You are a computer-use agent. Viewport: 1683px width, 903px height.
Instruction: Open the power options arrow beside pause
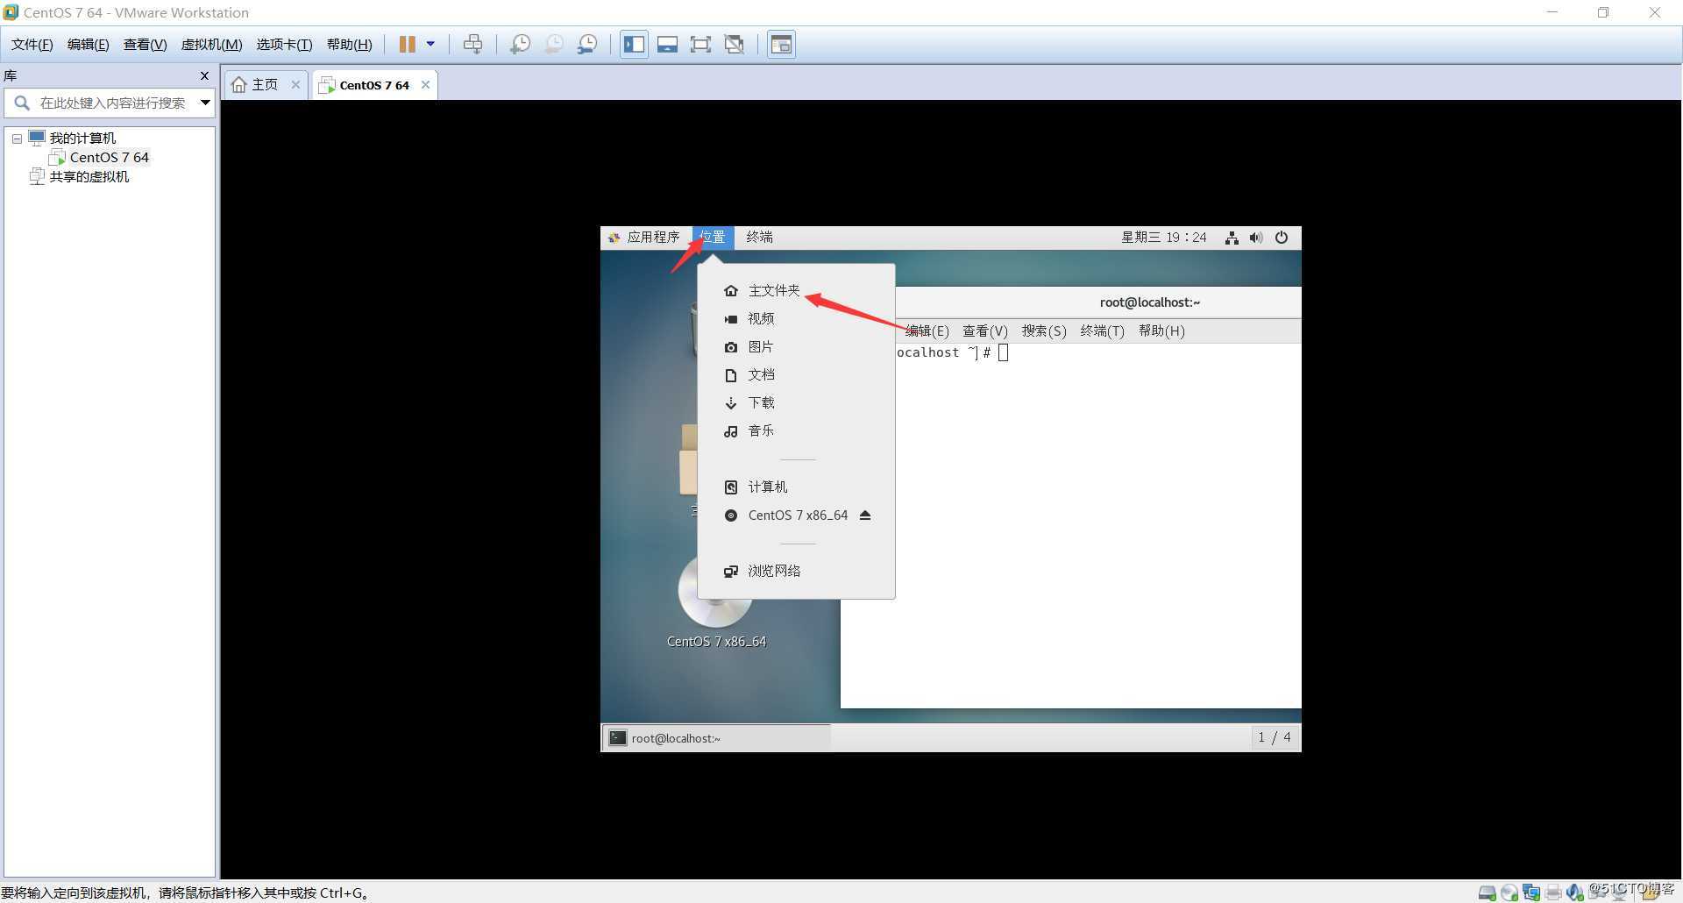(430, 44)
